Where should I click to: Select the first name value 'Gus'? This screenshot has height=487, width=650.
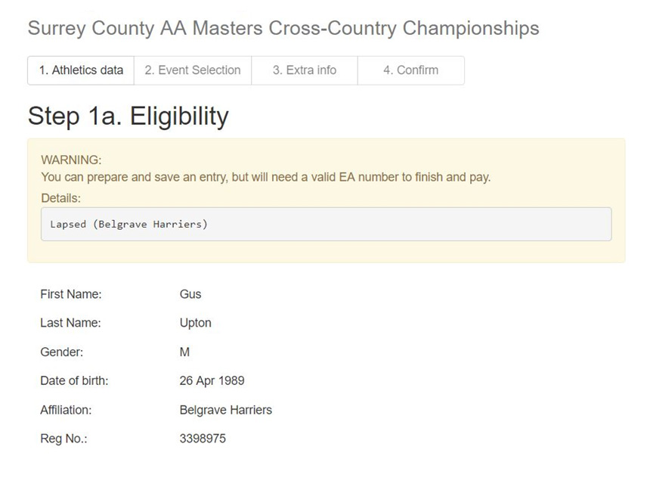[190, 294]
